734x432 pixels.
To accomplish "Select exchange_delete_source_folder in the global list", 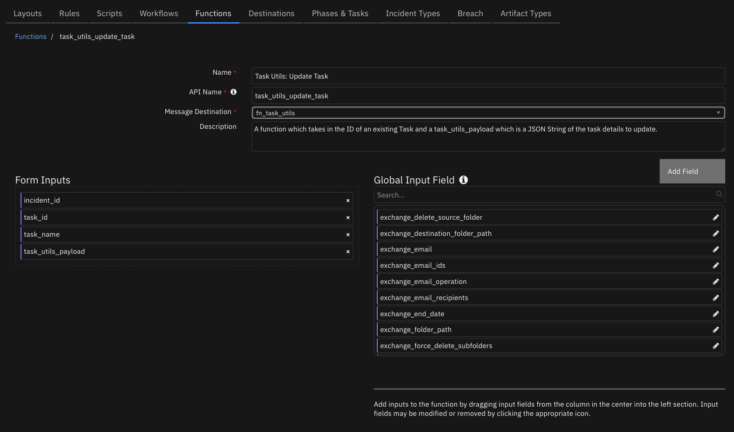I will [x=549, y=217].
